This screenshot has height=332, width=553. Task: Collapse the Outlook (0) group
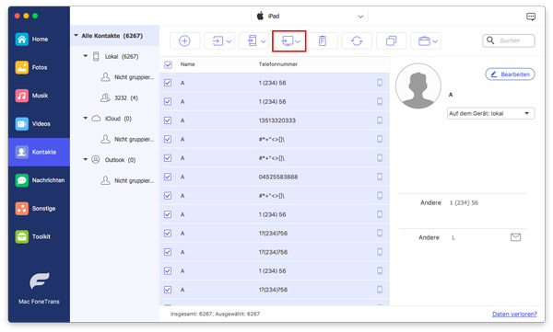86,159
